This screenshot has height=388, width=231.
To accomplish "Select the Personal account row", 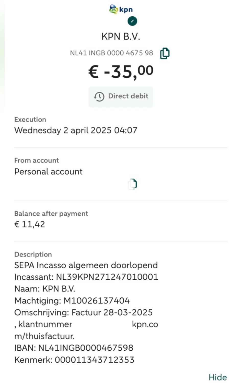I will [x=48, y=172].
